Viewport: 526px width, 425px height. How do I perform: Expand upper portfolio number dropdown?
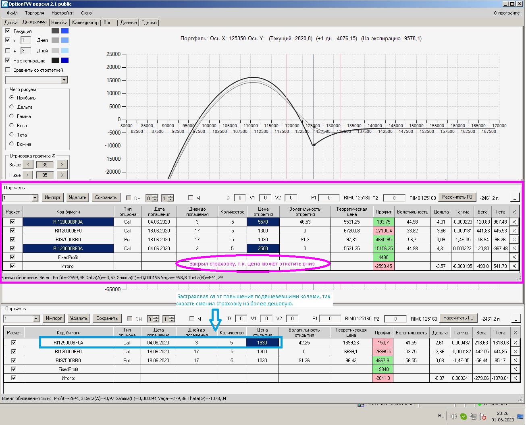[x=35, y=198]
